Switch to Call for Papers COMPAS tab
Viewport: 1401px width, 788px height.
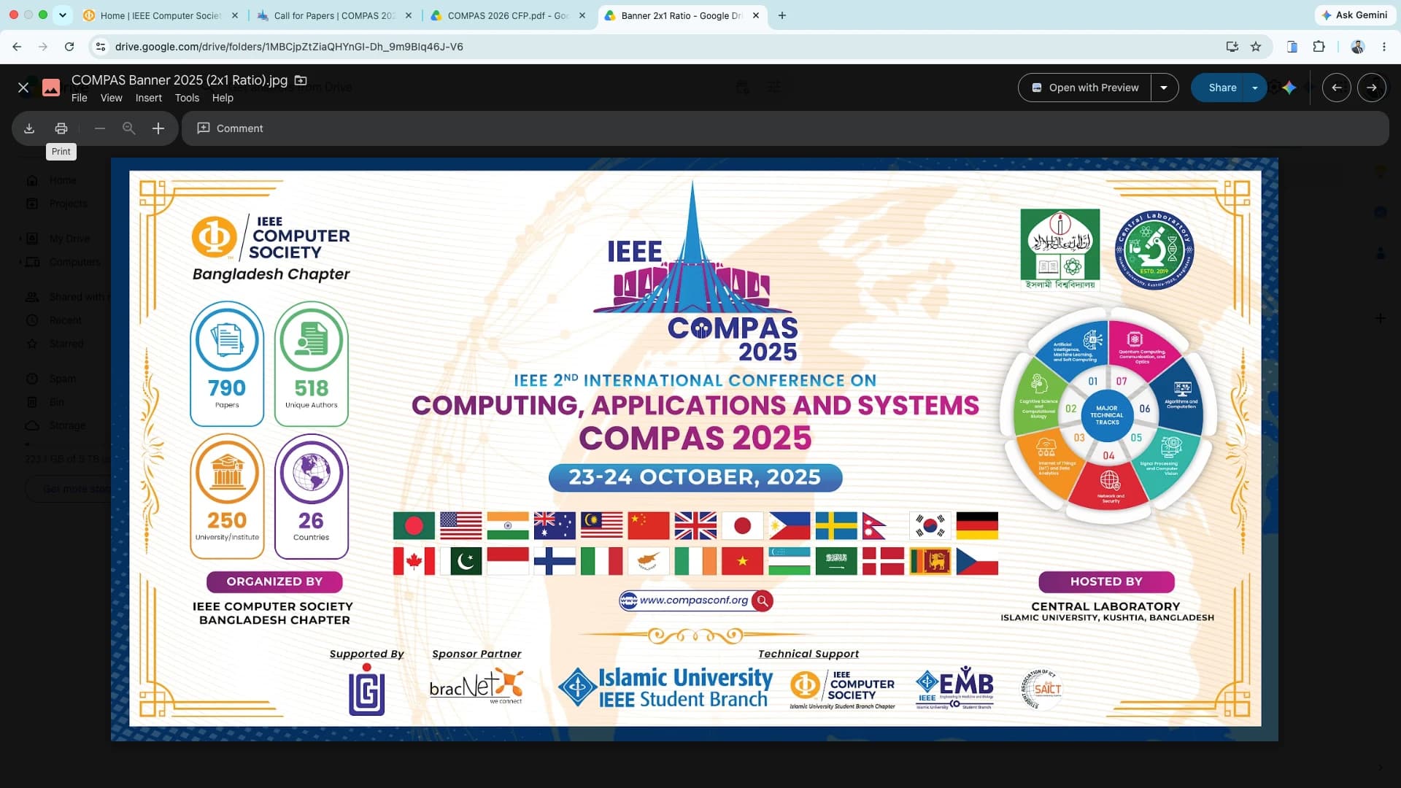pos(334,15)
